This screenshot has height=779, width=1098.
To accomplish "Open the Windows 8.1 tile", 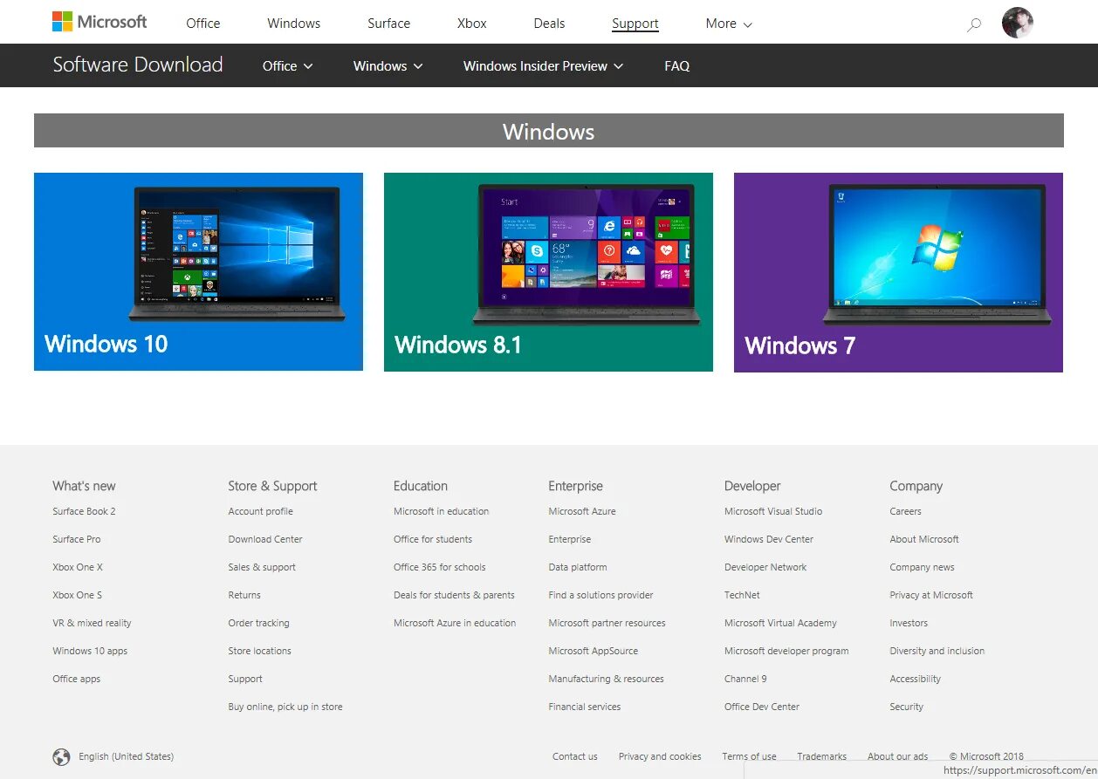I will (548, 272).
